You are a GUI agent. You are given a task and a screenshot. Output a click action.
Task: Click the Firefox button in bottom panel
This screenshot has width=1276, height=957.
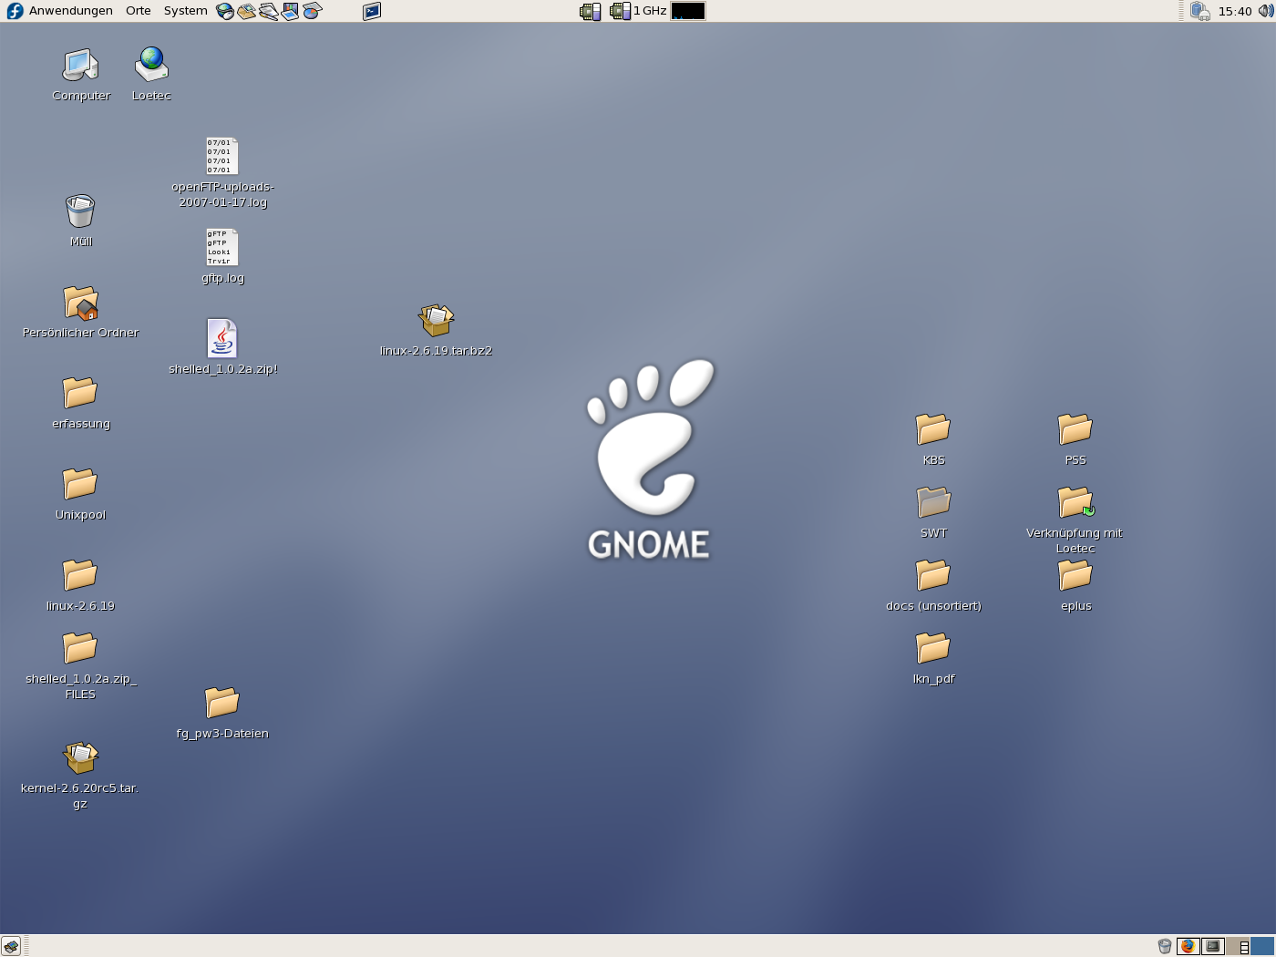click(1188, 946)
